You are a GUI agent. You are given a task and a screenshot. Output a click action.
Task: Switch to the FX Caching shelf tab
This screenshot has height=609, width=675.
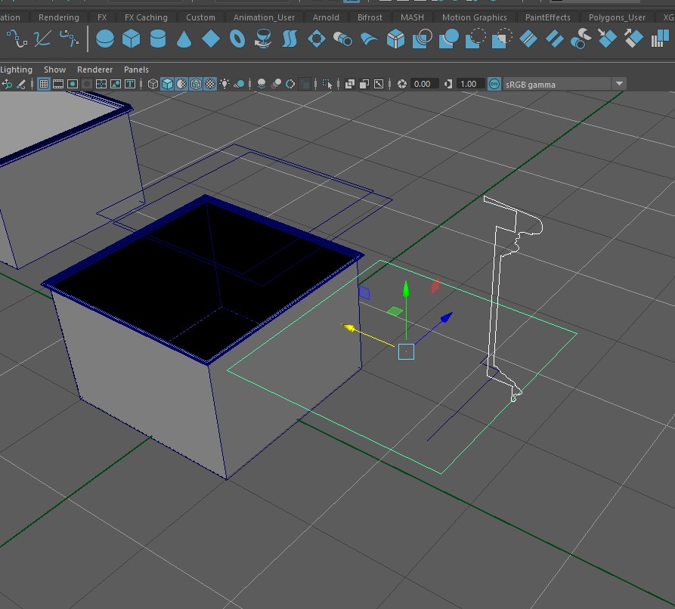click(146, 17)
